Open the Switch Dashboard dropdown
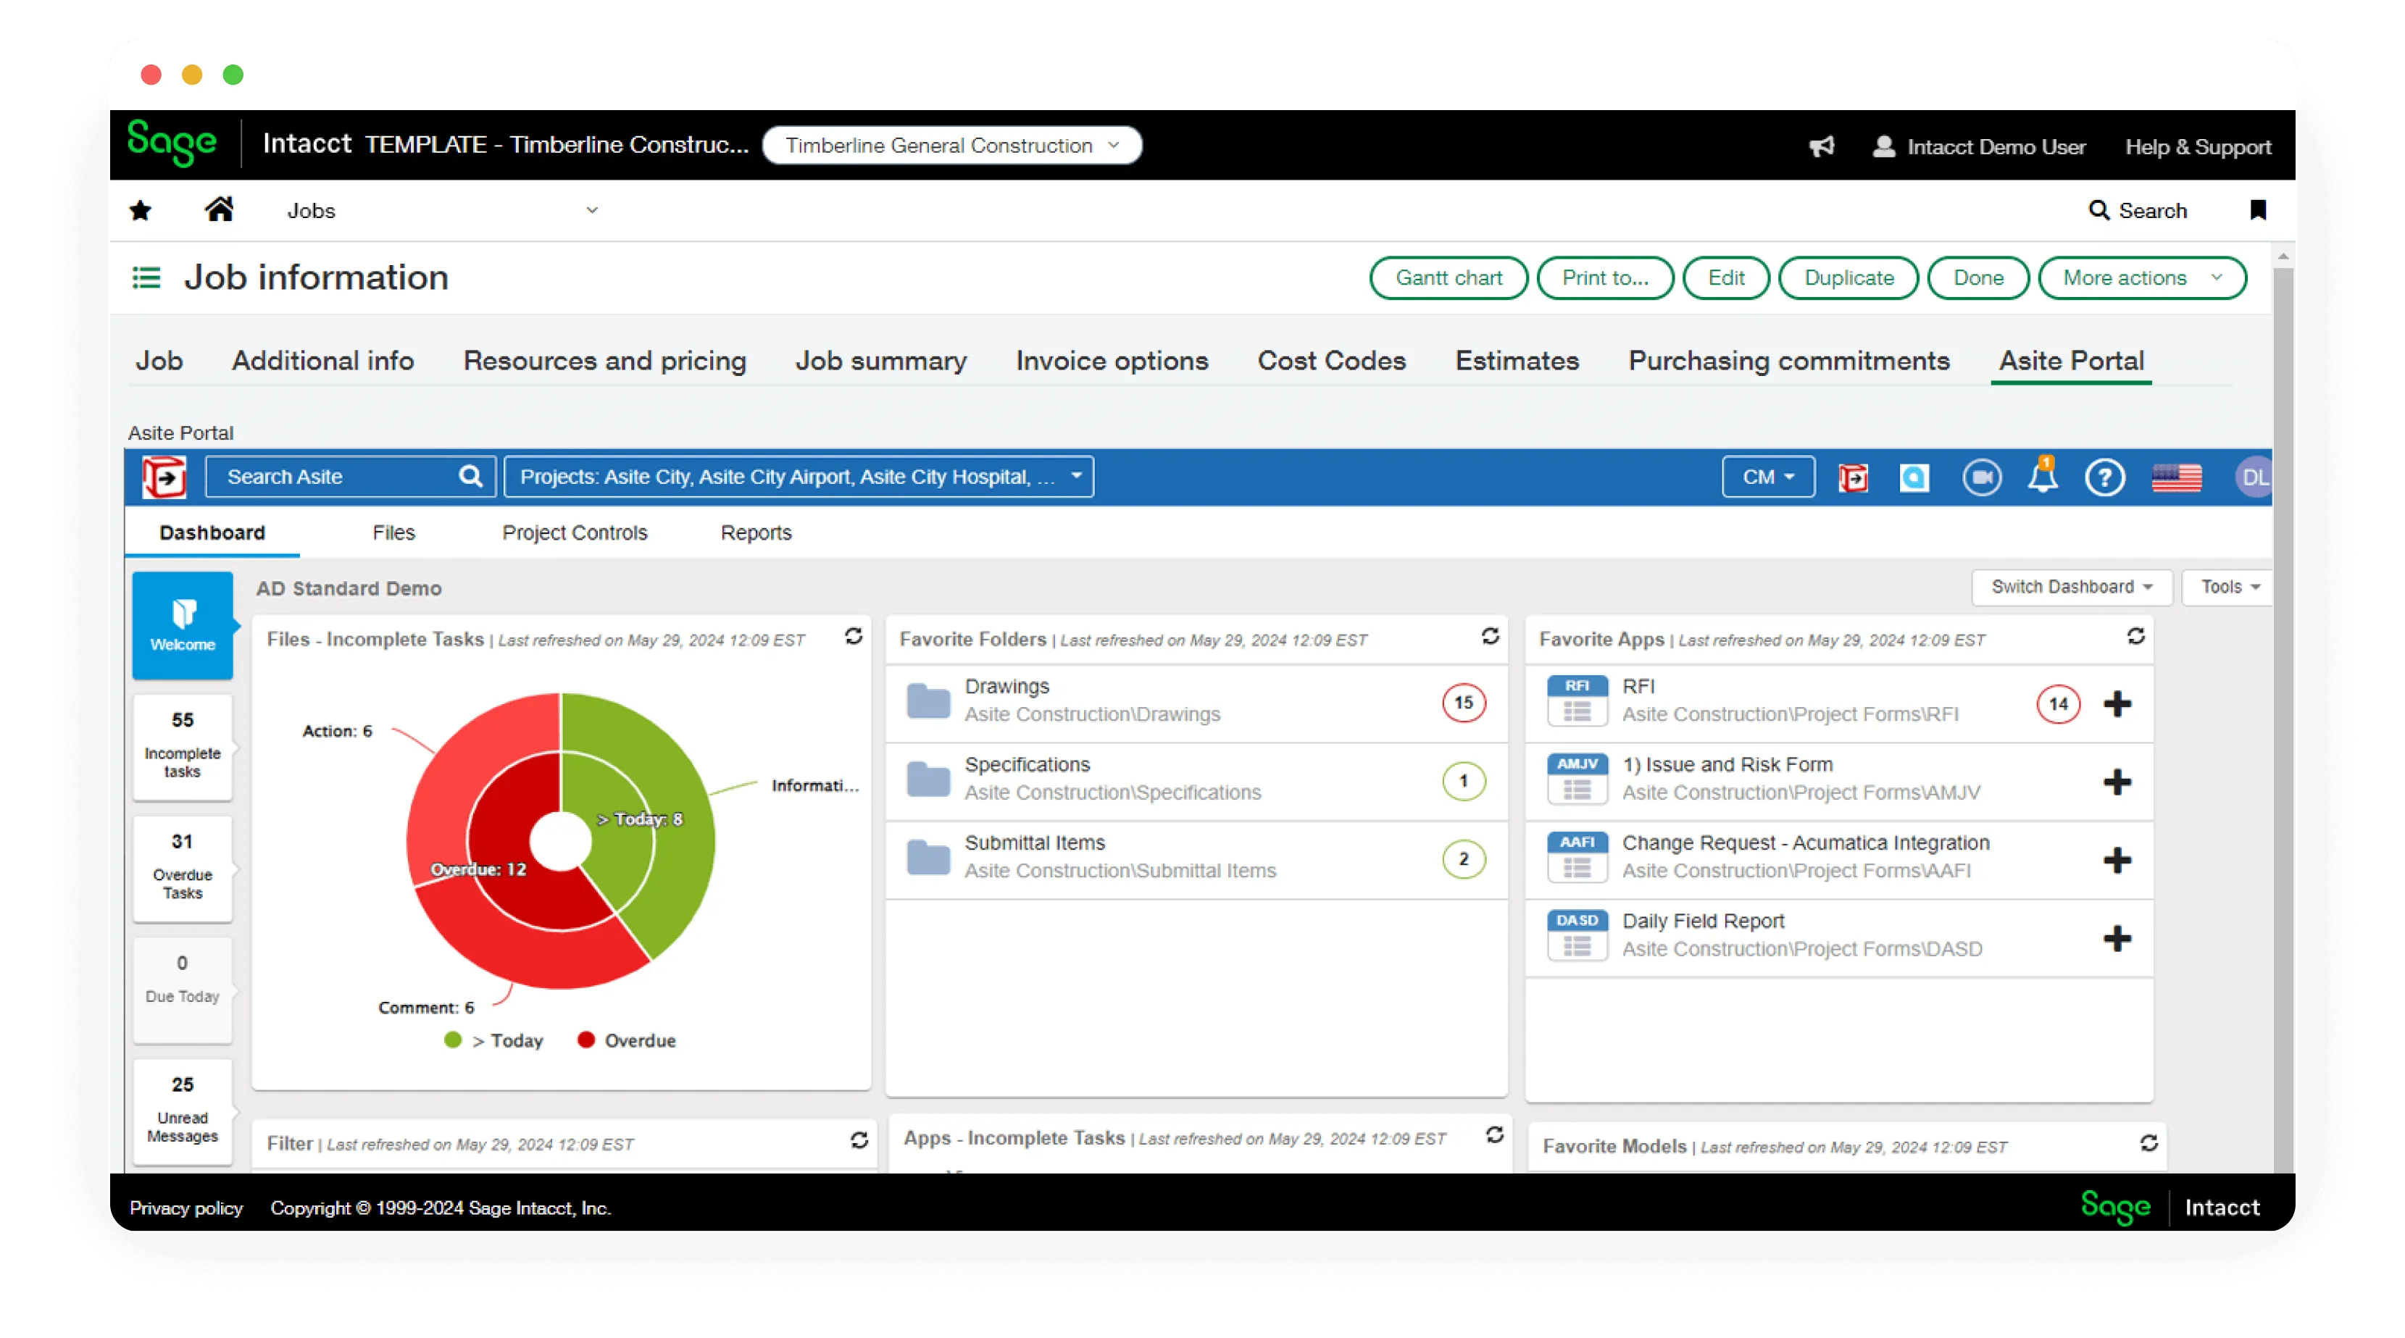 coord(2071,587)
